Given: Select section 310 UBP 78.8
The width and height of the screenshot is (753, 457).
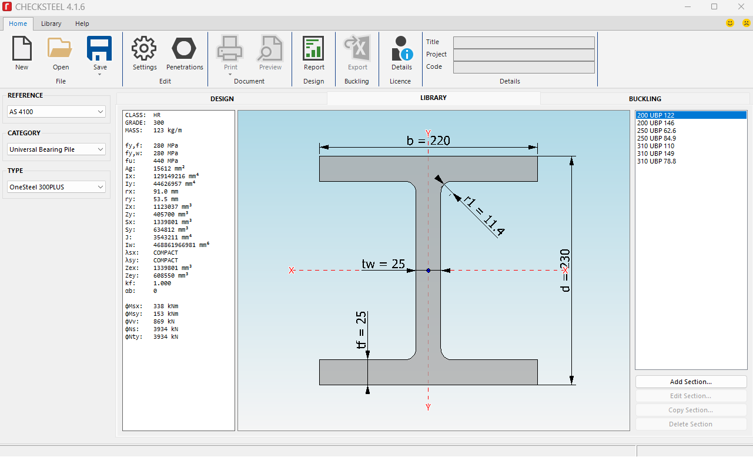Looking at the screenshot, I should [691, 161].
